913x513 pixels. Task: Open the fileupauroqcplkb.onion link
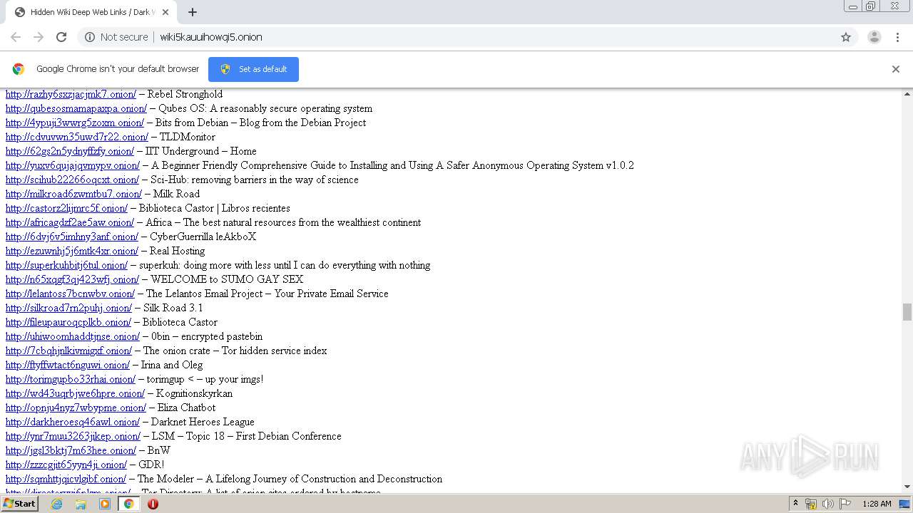pyautogui.click(x=68, y=322)
